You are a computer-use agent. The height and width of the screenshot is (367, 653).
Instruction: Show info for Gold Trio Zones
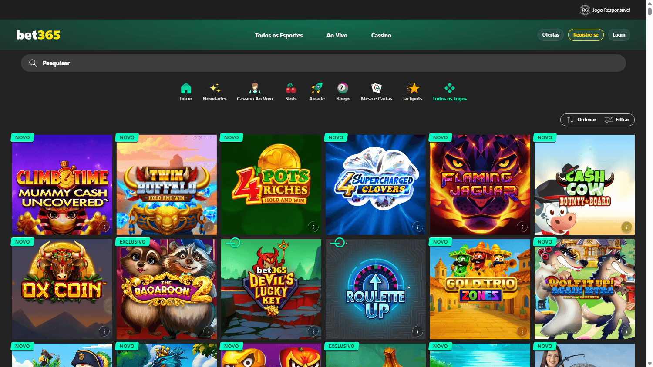[x=522, y=331]
